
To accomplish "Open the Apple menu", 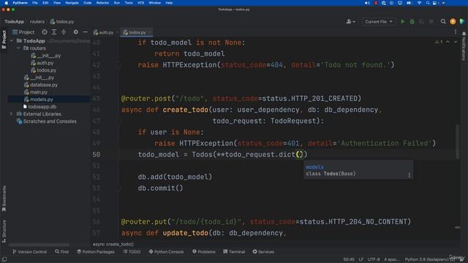I will click(6, 3).
